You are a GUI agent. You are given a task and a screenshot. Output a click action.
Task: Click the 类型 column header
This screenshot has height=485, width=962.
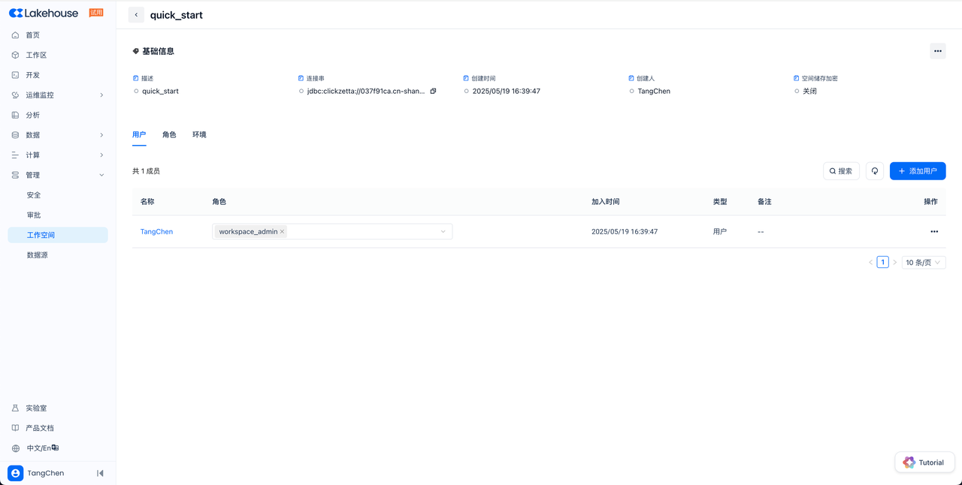click(720, 202)
